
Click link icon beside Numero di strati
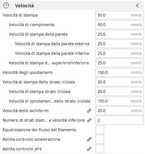[89, 120]
